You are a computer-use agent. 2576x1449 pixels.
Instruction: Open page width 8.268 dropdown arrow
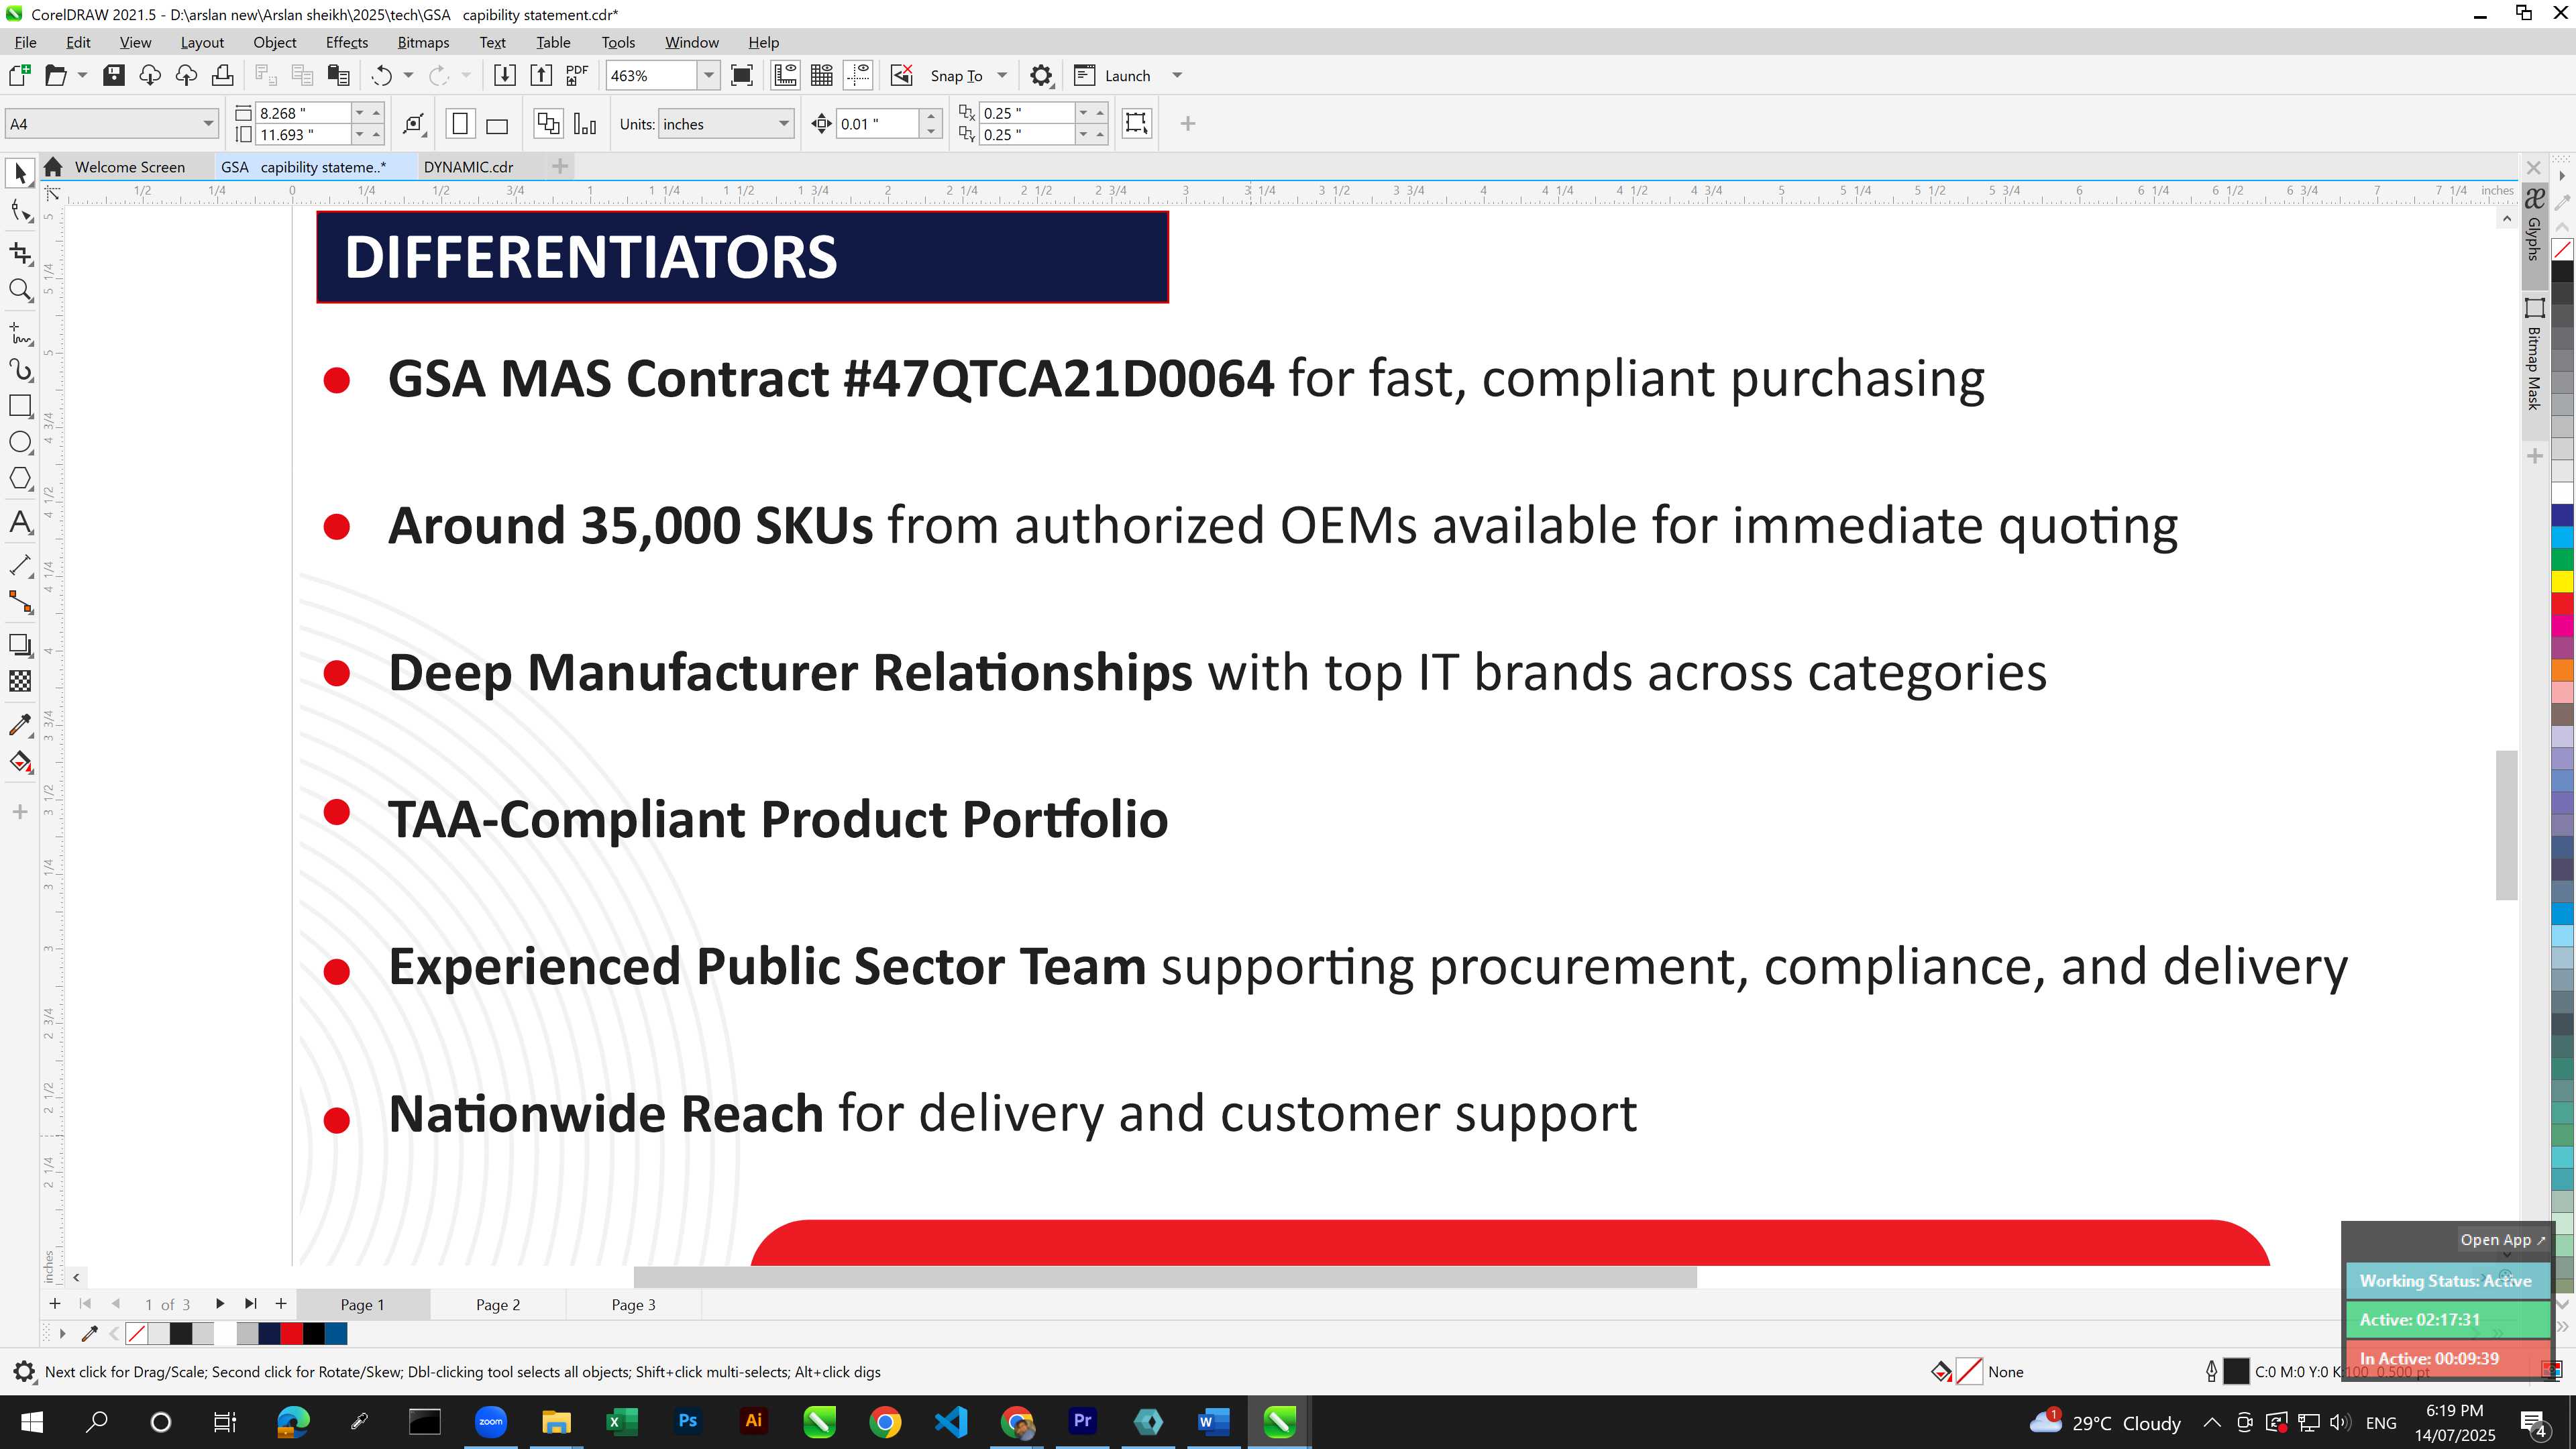tap(360, 113)
